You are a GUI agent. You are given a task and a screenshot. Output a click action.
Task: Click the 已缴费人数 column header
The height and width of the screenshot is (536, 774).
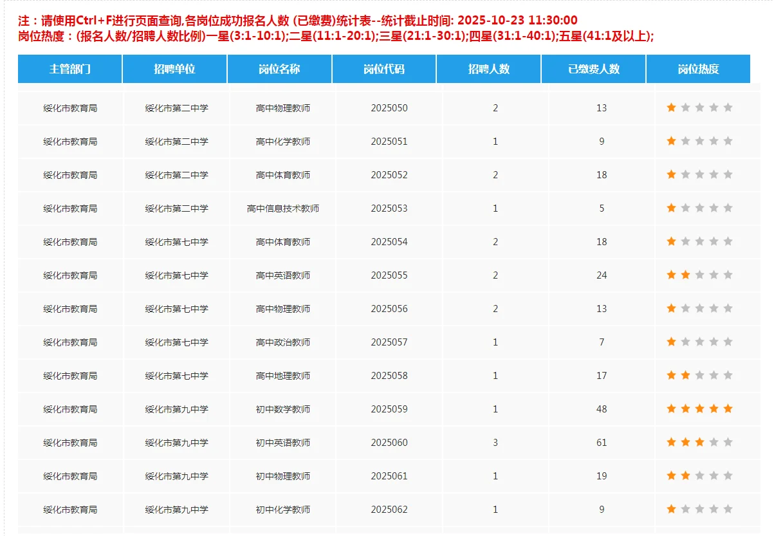(593, 69)
